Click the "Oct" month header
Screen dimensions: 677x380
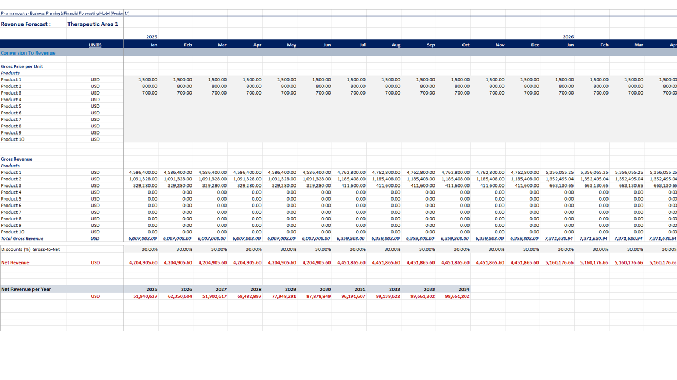pos(466,45)
